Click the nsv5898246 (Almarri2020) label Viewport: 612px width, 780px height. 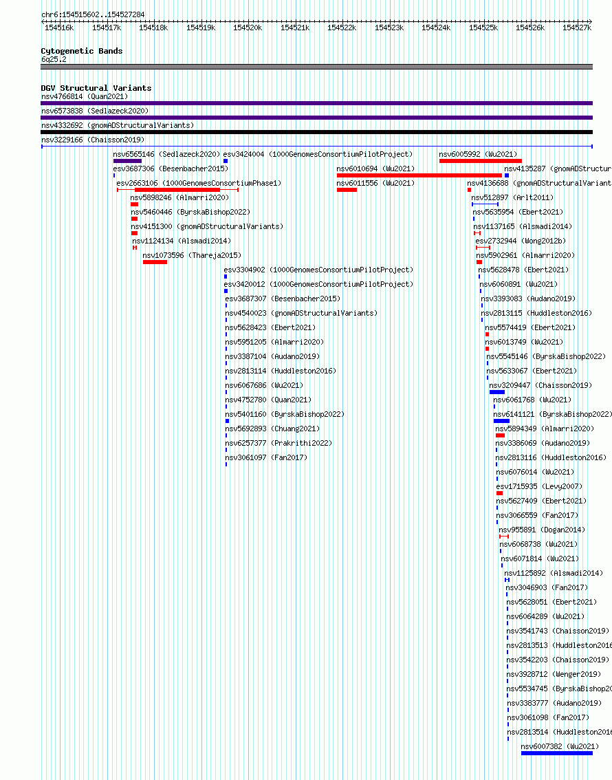pos(179,197)
